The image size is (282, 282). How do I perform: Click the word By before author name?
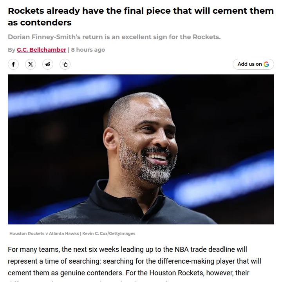point(11,50)
